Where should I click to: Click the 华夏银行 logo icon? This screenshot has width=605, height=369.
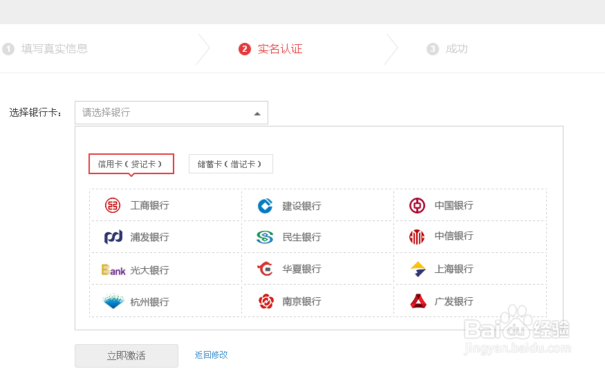[x=265, y=269]
